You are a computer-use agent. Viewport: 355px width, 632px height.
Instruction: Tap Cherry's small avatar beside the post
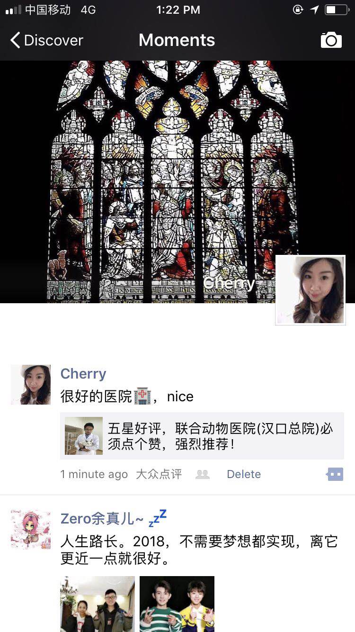click(31, 385)
